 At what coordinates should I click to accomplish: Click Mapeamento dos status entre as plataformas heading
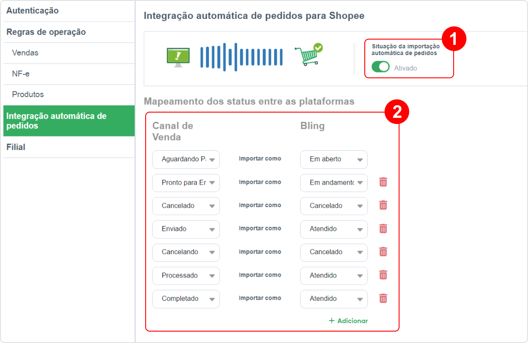pos(249,102)
